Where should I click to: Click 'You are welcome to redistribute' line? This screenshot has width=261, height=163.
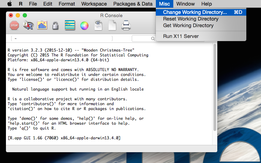pos(77,75)
